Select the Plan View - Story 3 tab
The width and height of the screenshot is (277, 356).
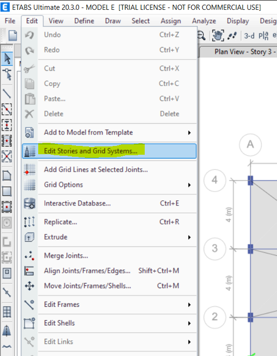click(x=238, y=52)
